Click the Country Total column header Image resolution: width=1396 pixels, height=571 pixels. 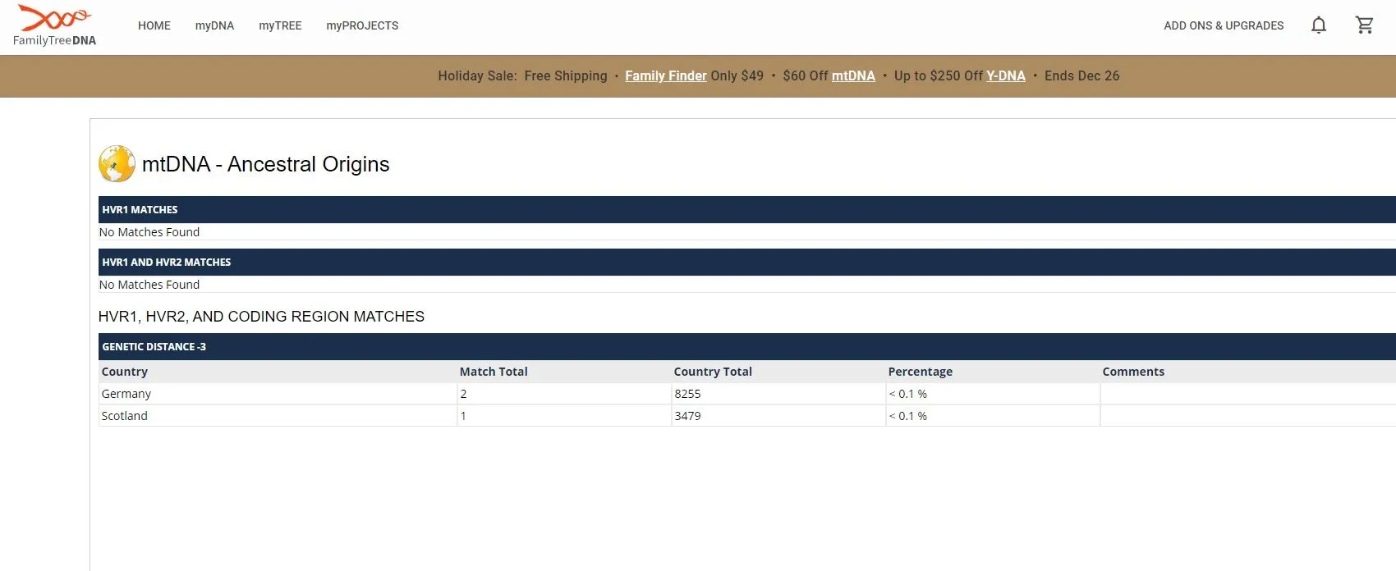[713, 372]
